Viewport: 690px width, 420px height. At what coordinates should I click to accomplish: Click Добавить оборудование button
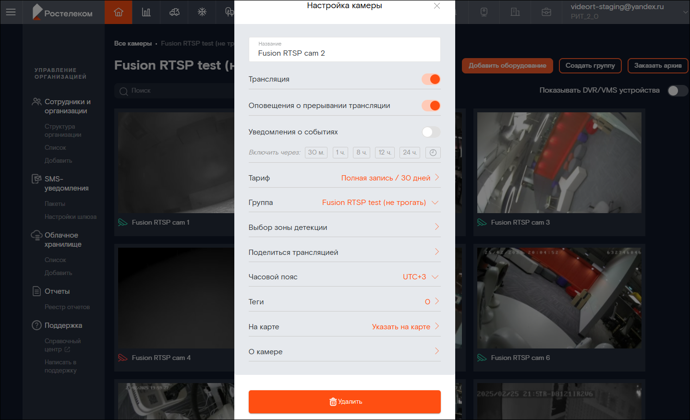(x=508, y=66)
